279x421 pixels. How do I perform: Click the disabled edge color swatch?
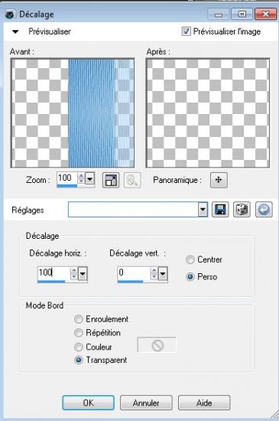click(x=157, y=345)
